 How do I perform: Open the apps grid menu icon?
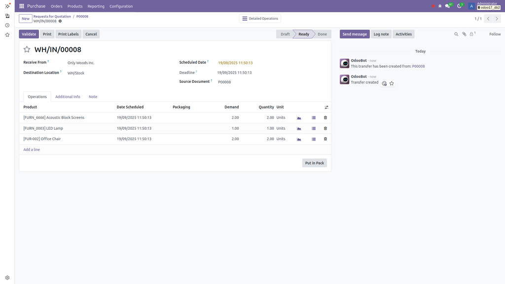click(22, 6)
